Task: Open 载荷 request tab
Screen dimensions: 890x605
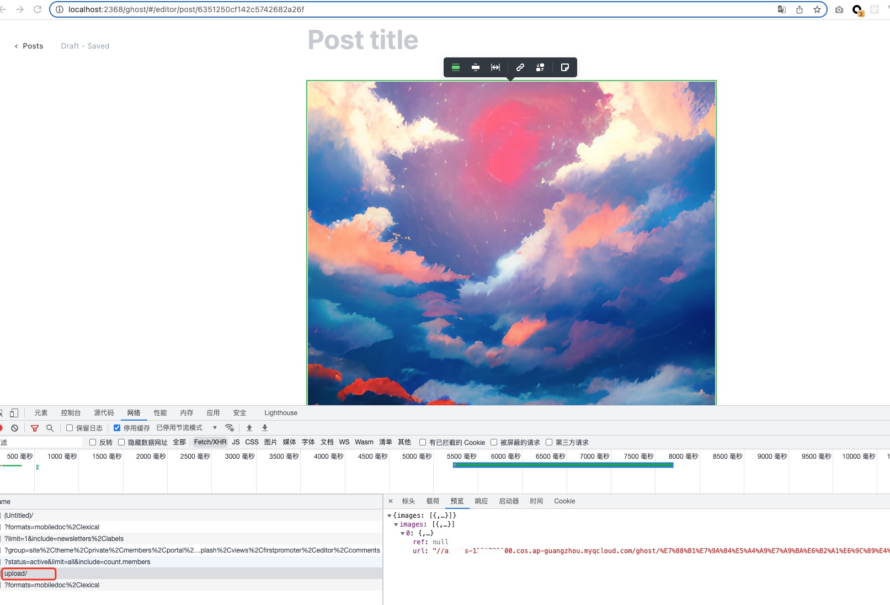Action: point(433,501)
